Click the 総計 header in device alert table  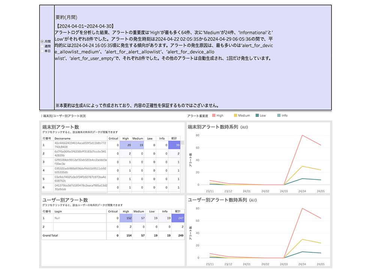(x=173, y=139)
